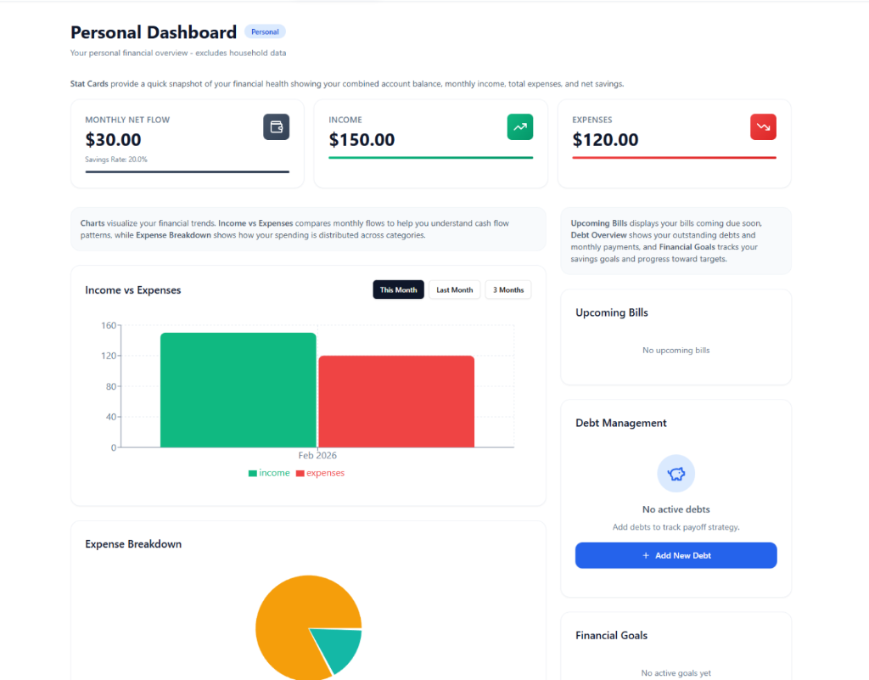The image size is (869, 680).
Task: Click the expenses legend label
Action: pos(325,474)
